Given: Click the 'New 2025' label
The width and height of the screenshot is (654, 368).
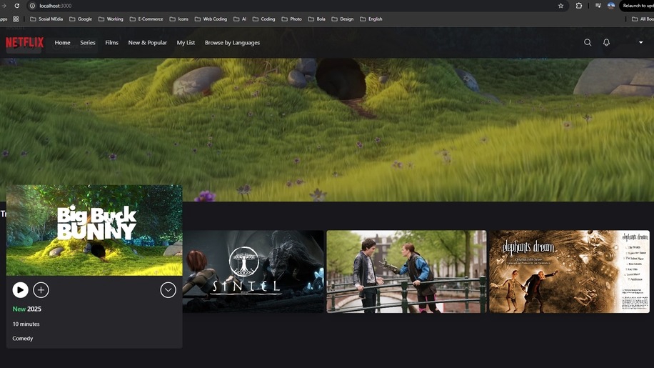Looking at the screenshot, I should click(x=26, y=309).
